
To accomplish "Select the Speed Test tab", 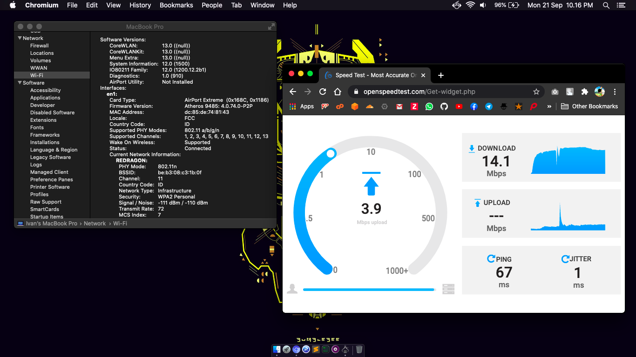I will (375, 75).
